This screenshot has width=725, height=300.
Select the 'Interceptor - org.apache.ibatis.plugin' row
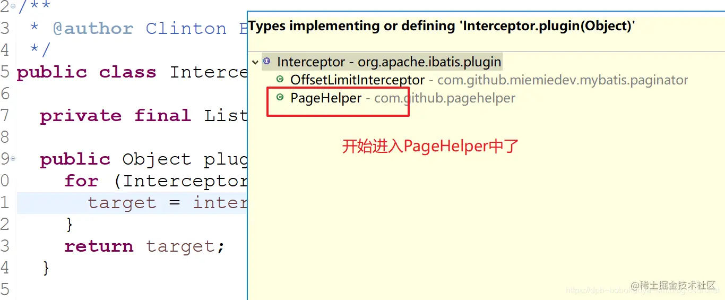[389, 62]
